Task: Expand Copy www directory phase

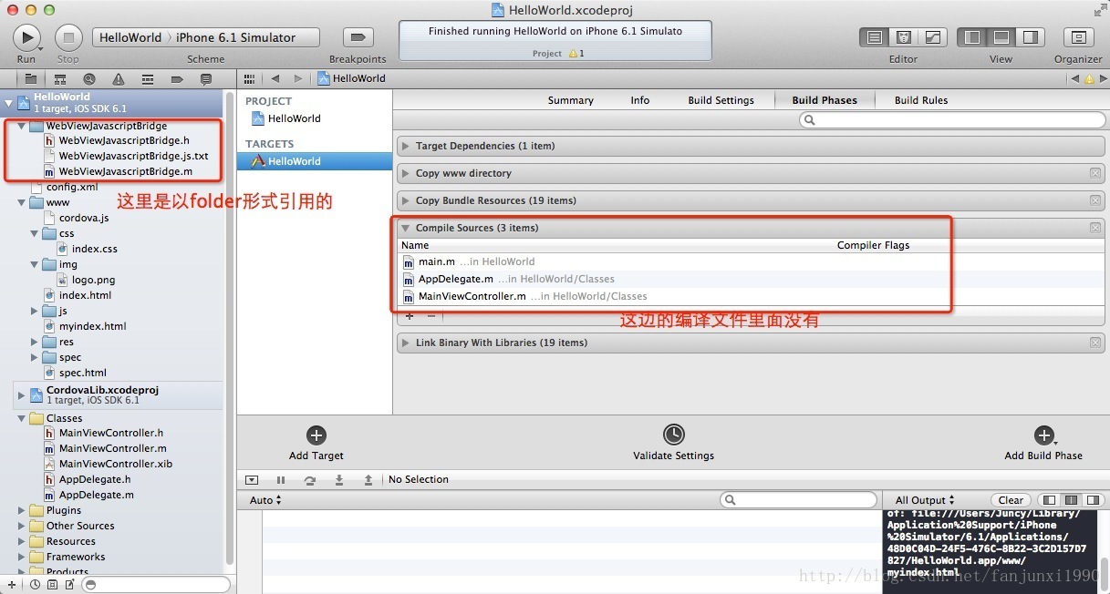Action: [x=406, y=173]
